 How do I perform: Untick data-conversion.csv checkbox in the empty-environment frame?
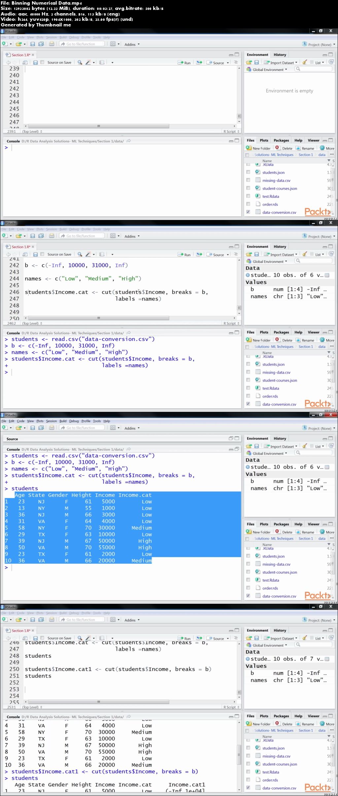248,212
